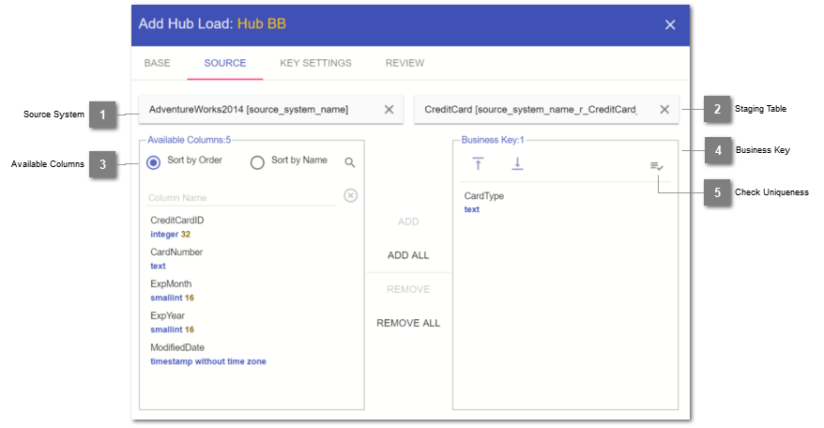Clear the CreditCard staging table selection
Viewport: 824px width, 428px height.
(x=664, y=110)
